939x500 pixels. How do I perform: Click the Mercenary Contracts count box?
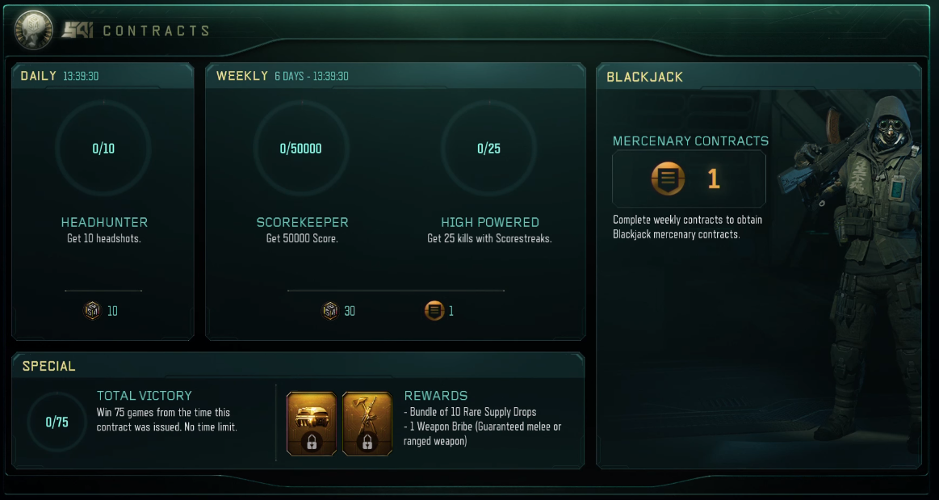690,179
